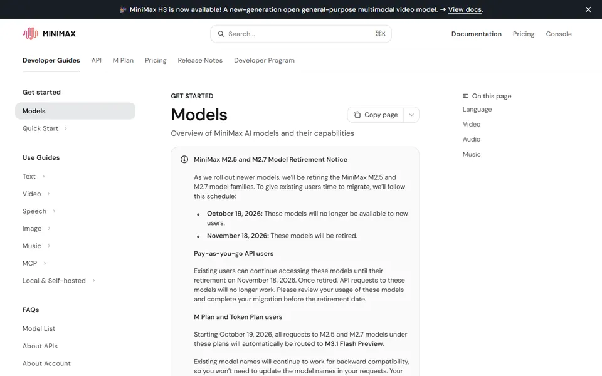Follow the View docs banner link
Viewport: 602px width, 376px height.
point(465,9)
